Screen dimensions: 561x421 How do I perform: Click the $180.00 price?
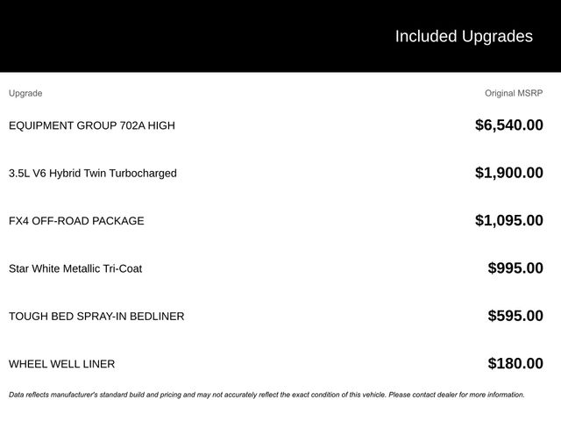(515, 364)
